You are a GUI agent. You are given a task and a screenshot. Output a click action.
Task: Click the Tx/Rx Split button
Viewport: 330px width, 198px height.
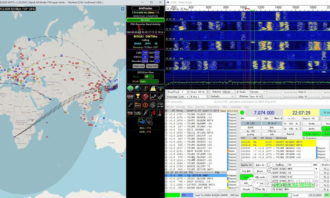click(x=312, y=134)
